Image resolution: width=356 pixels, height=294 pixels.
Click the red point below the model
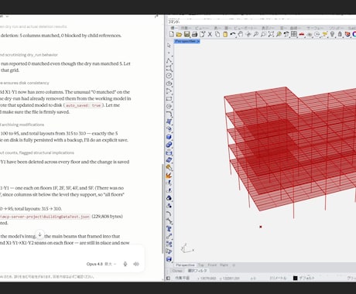click(x=261, y=227)
